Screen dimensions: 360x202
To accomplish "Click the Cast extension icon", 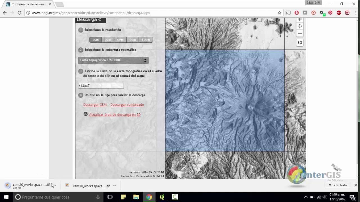I will click(288, 13).
